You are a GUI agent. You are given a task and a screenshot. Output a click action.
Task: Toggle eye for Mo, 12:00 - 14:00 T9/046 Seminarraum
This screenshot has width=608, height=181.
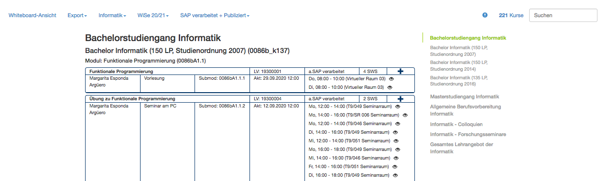[x=398, y=124]
